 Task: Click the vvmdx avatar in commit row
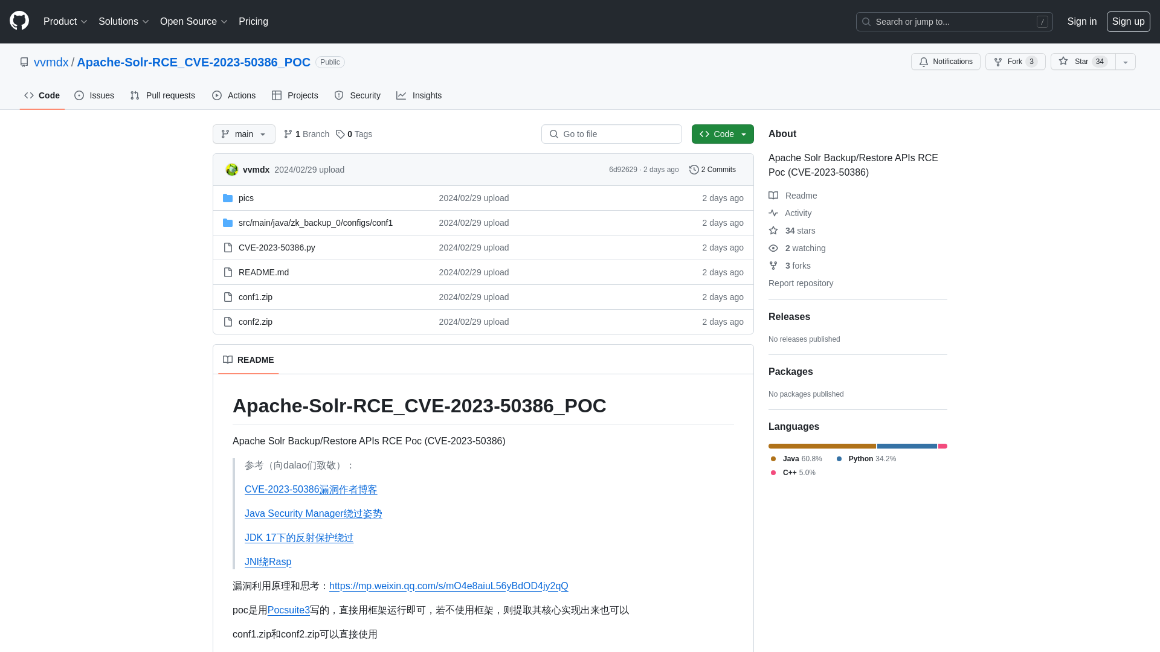click(x=231, y=170)
